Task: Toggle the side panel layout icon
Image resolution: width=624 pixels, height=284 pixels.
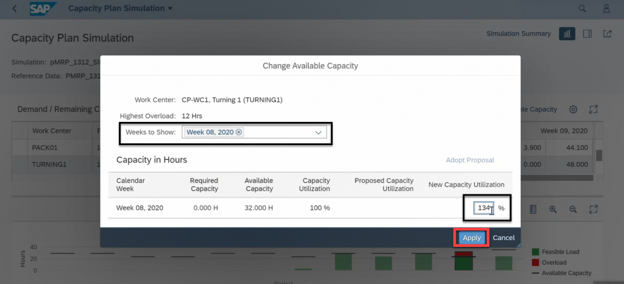Action: 587,34
